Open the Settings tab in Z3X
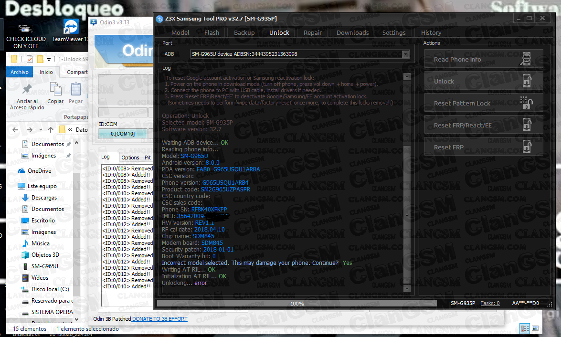Screen dimensions: 561x337 point(393,32)
